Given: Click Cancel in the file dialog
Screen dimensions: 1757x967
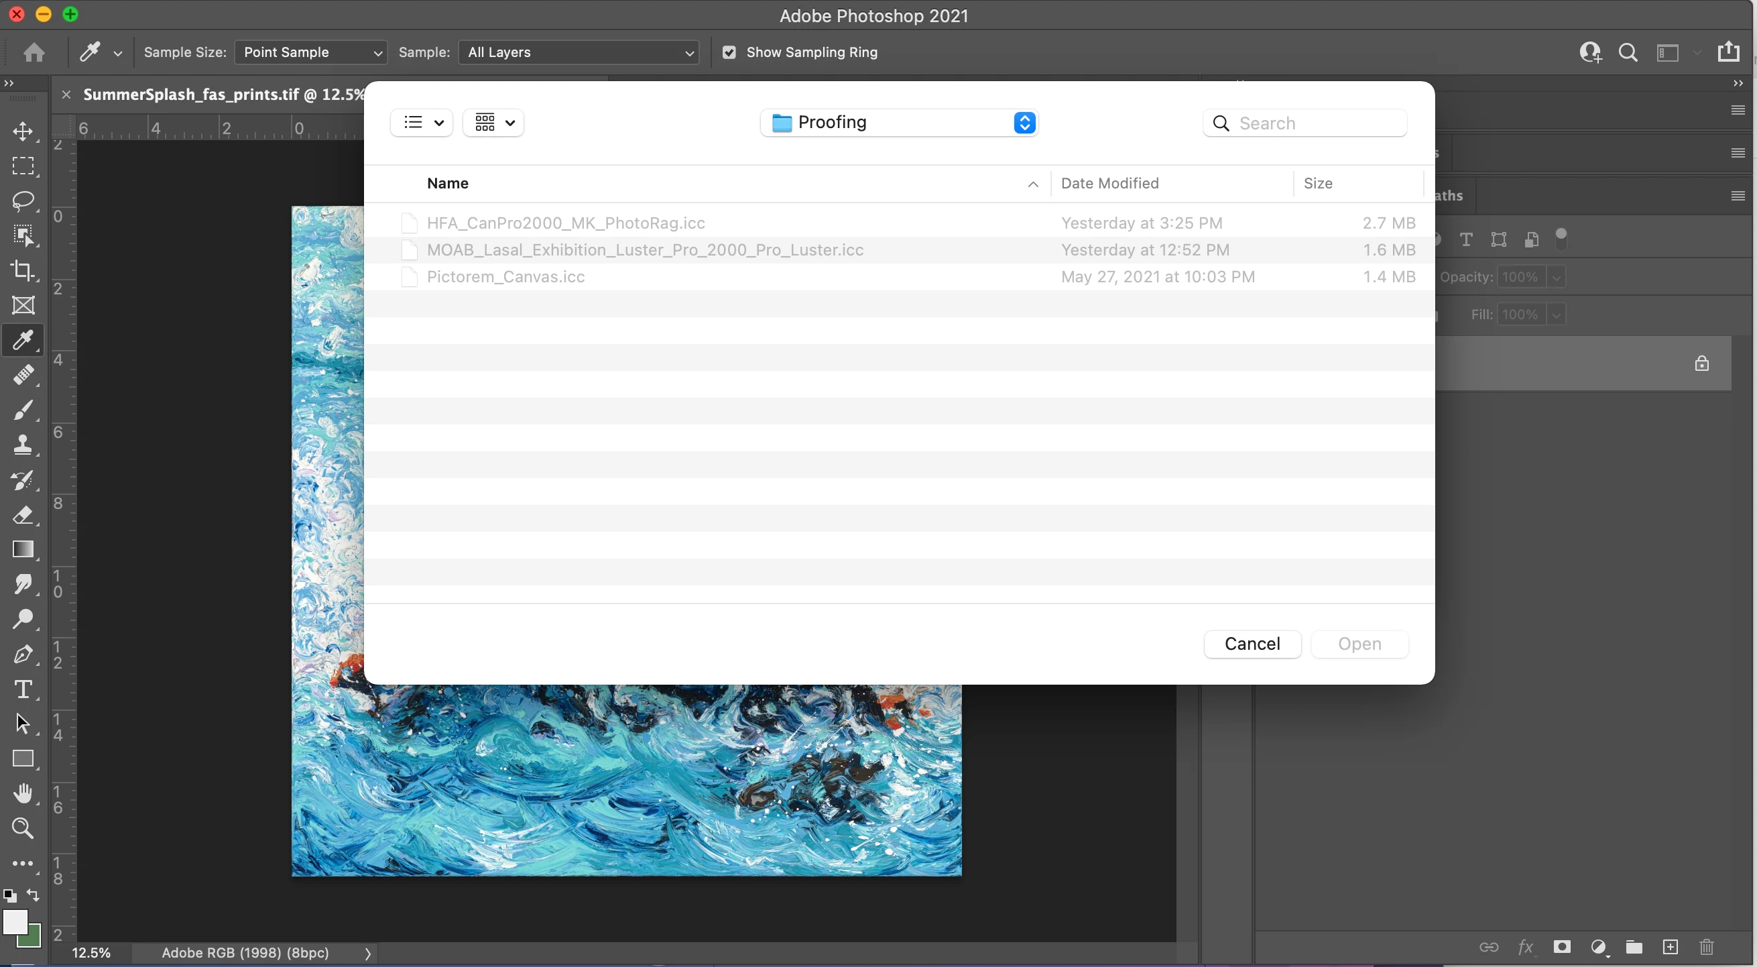Looking at the screenshot, I should tap(1252, 644).
